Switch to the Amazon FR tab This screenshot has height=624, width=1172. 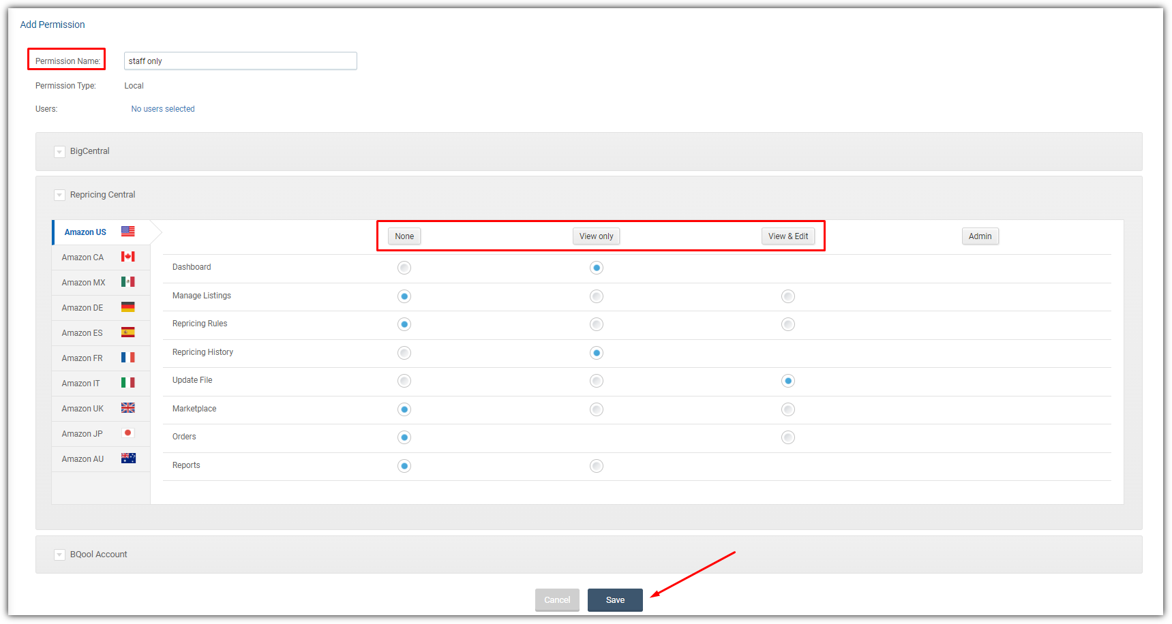pyautogui.click(x=101, y=358)
